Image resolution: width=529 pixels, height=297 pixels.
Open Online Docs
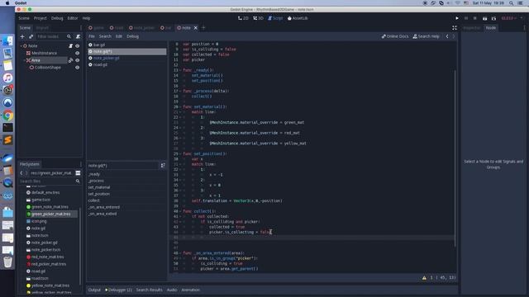395,36
